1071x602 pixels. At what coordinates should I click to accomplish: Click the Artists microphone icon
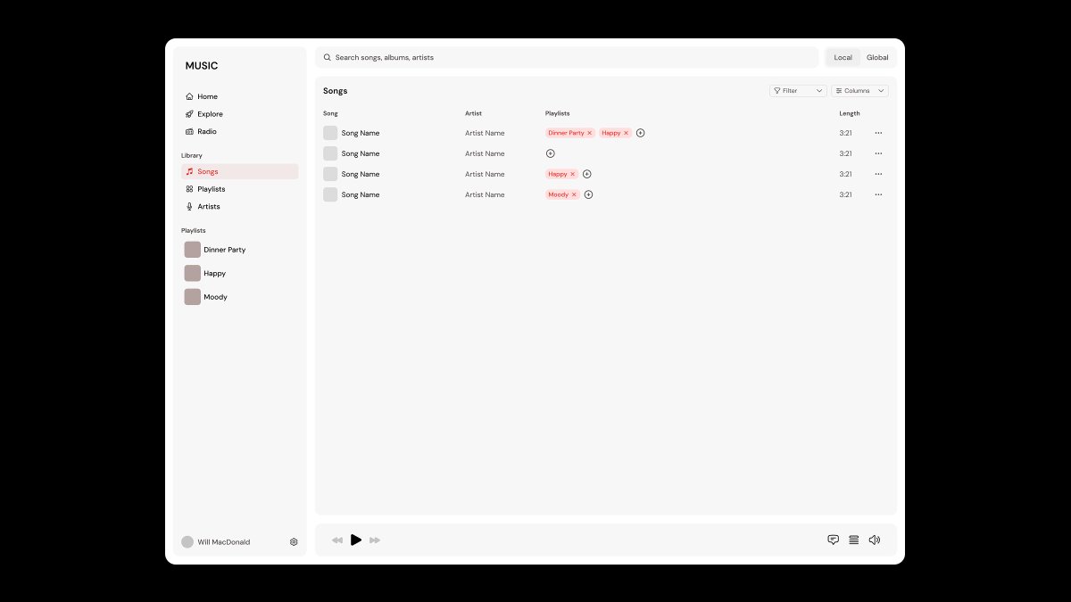point(189,206)
